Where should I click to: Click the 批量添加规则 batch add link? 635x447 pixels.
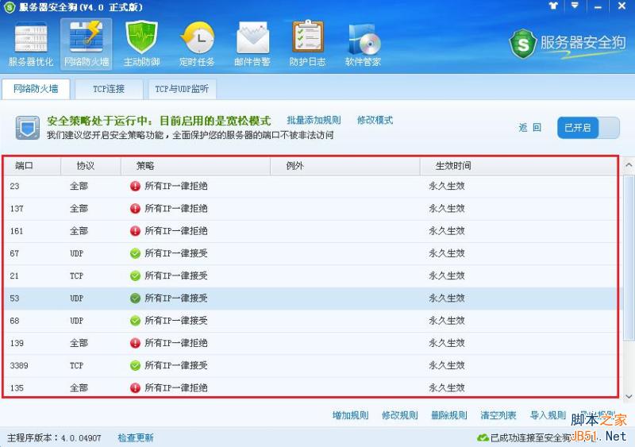(x=314, y=120)
